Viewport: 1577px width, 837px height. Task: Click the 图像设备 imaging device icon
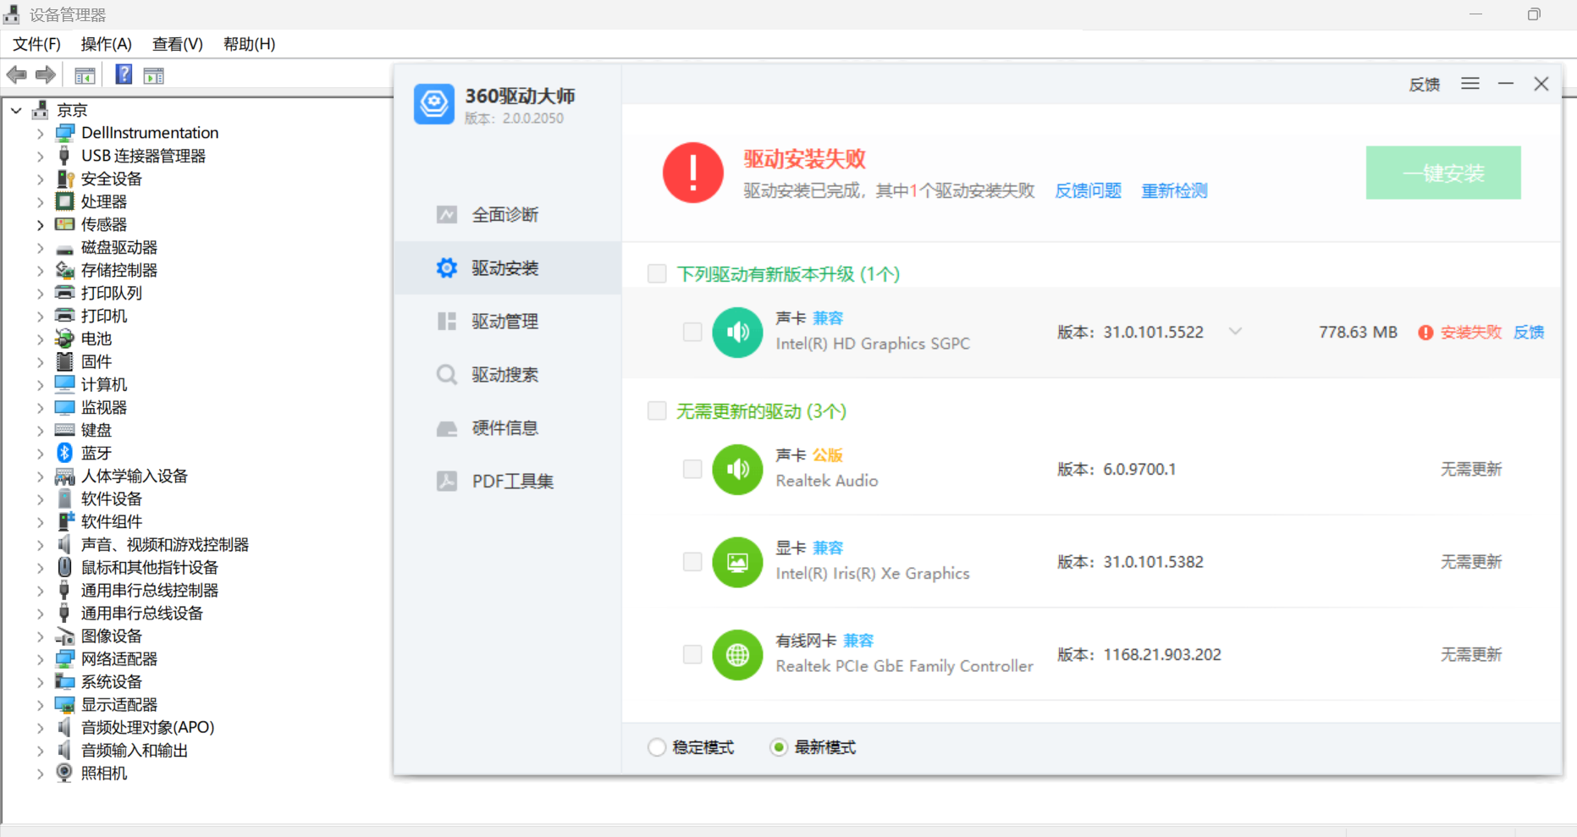coord(64,636)
